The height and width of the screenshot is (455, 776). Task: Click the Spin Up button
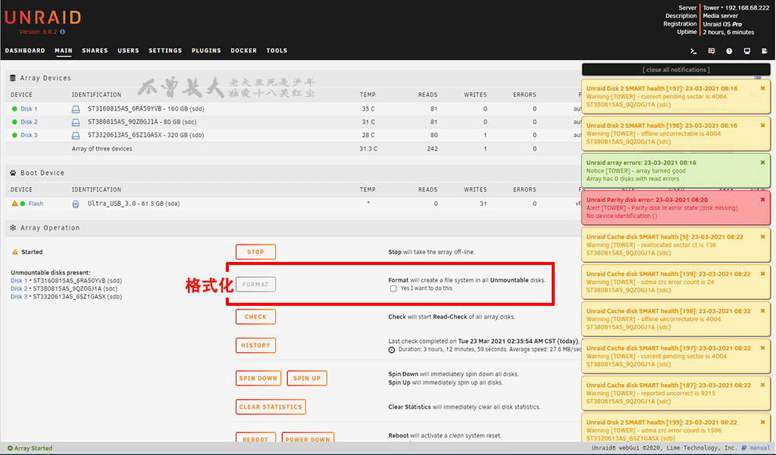coord(307,379)
